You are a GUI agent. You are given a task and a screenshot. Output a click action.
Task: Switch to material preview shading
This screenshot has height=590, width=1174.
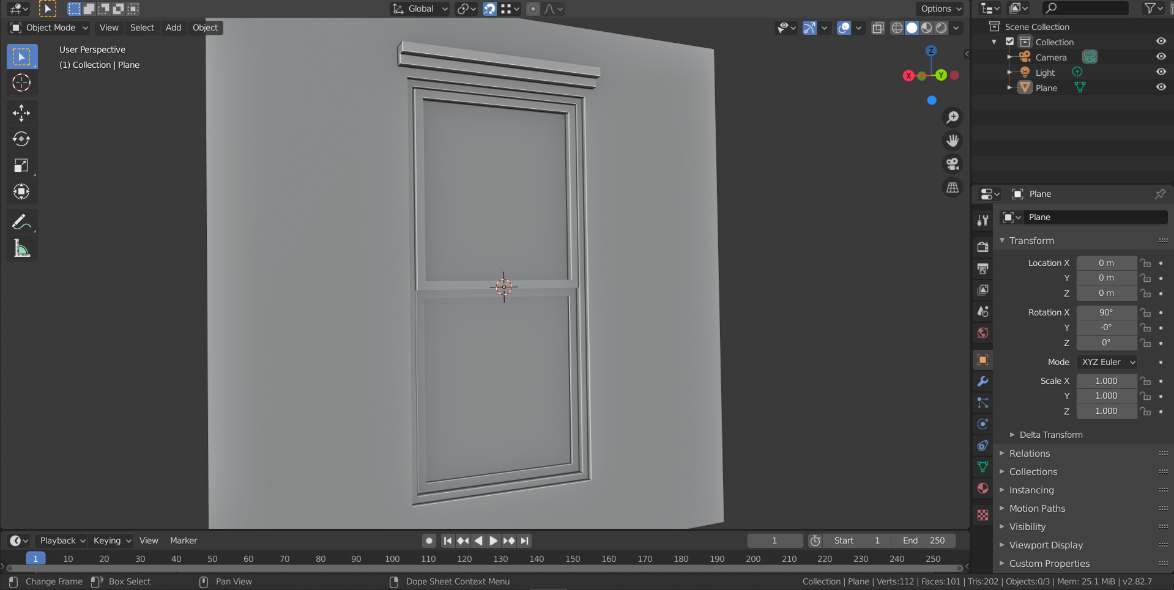[926, 28]
